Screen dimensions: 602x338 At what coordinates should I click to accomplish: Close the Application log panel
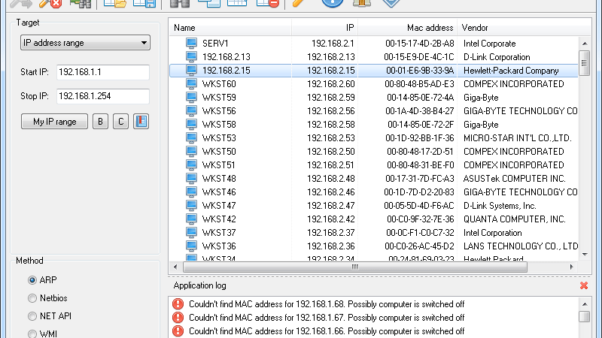coord(584,285)
